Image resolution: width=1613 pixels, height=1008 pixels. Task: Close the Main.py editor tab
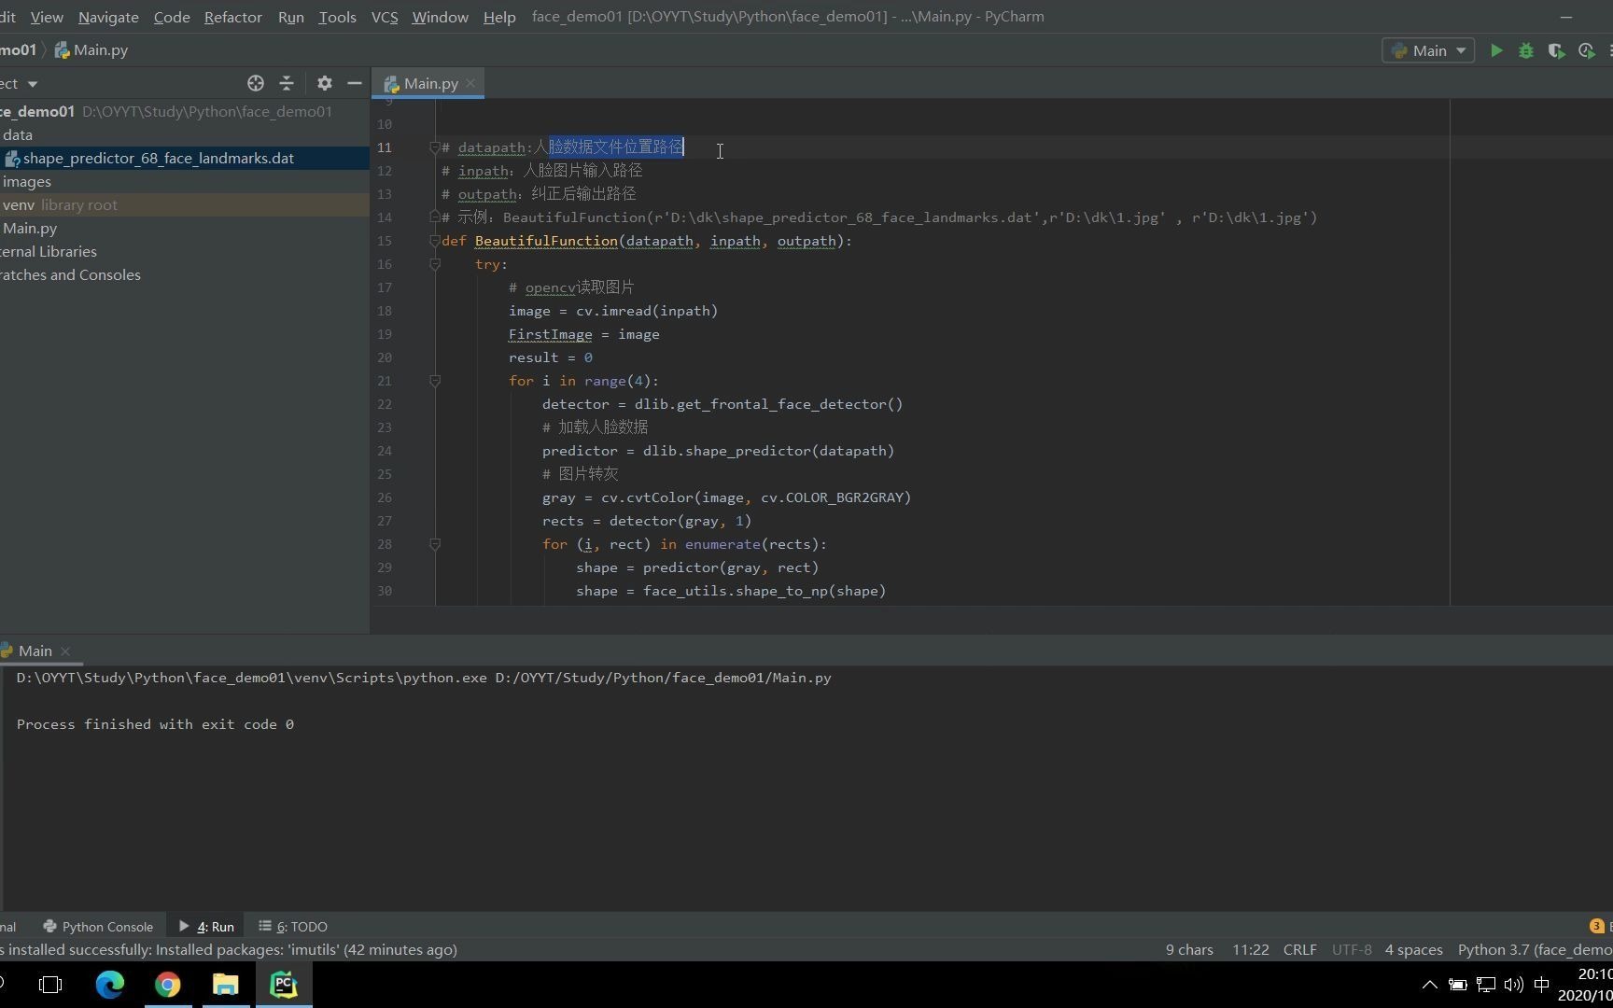470,83
